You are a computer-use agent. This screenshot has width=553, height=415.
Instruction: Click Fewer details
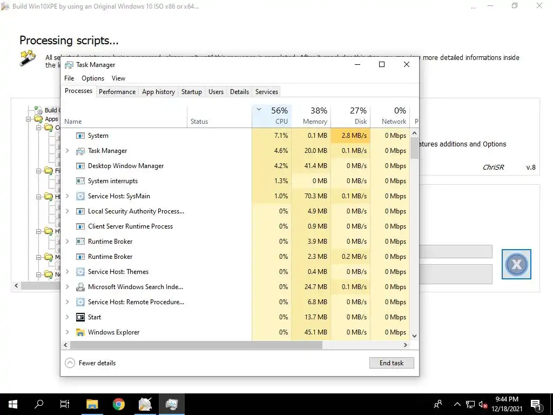[x=90, y=363]
